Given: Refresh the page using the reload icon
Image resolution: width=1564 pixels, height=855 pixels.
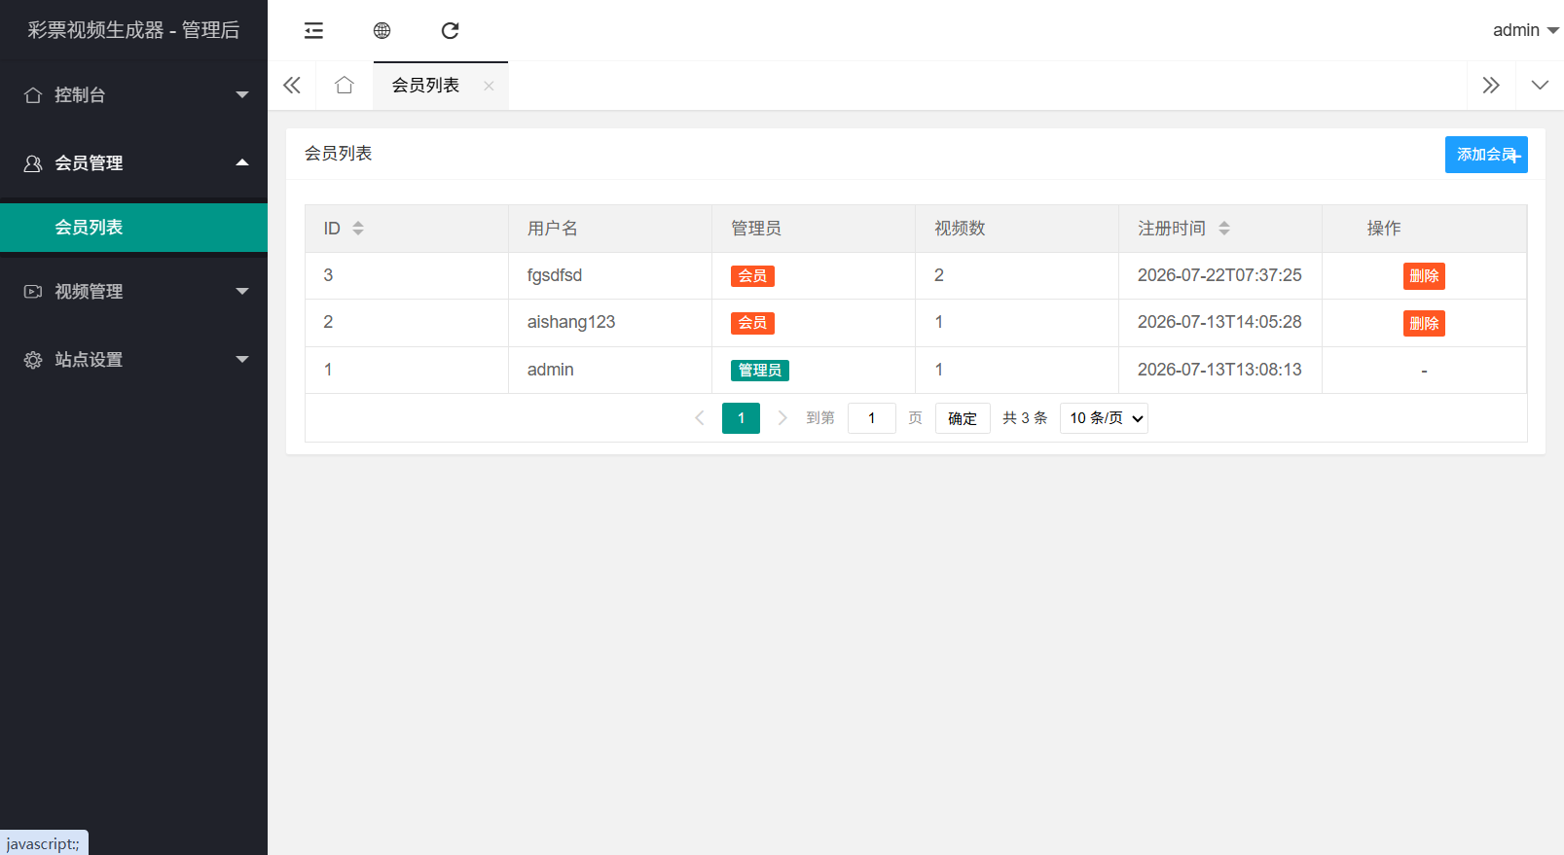Looking at the screenshot, I should pos(450,31).
